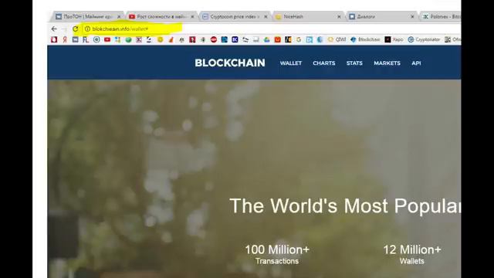
Task: Open WALLET in site navigation
Action: pyautogui.click(x=291, y=63)
